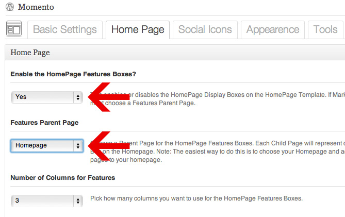345x217 pixels.
Task: Click the layout panel icon beside the tabs
Action: (14, 29)
